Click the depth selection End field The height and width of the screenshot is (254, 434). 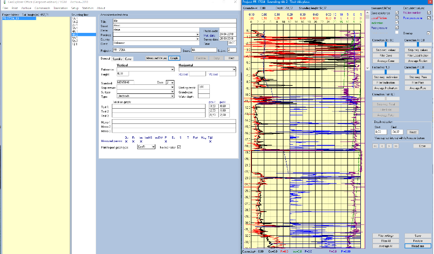pyautogui.click(x=397, y=132)
